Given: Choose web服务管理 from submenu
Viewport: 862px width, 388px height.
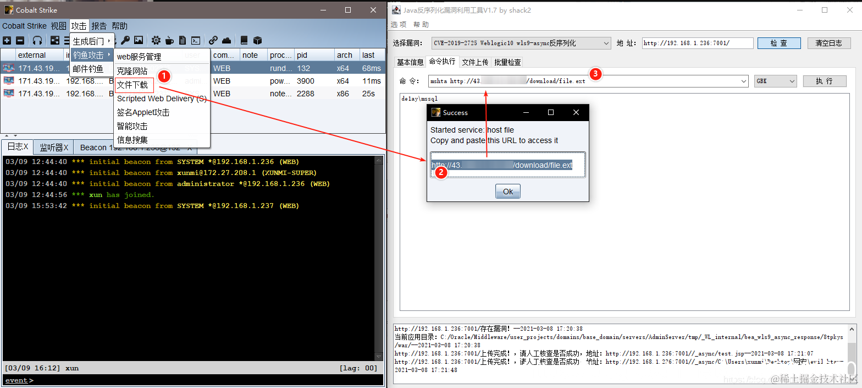Looking at the screenshot, I should coord(162,57).
